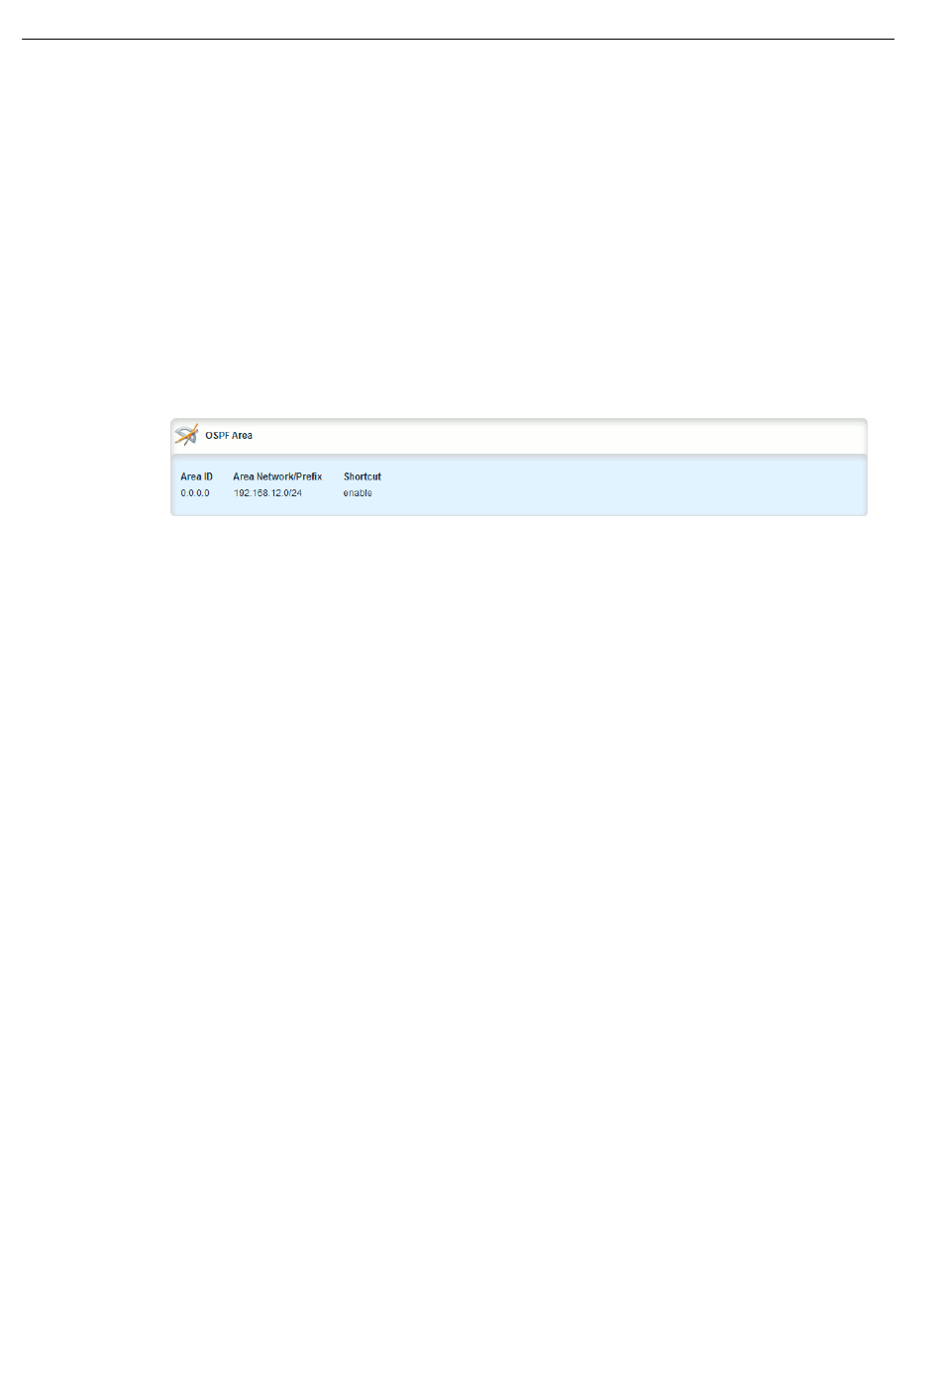941x1374 pixels.
Task: Click blank area of the blue table row
Action: tap(614, 485)
